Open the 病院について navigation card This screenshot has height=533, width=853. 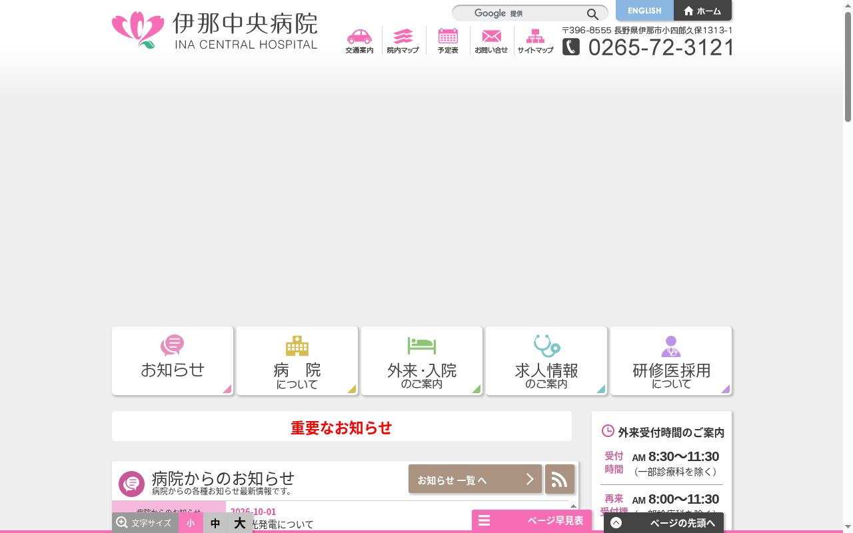click(297, 360)
